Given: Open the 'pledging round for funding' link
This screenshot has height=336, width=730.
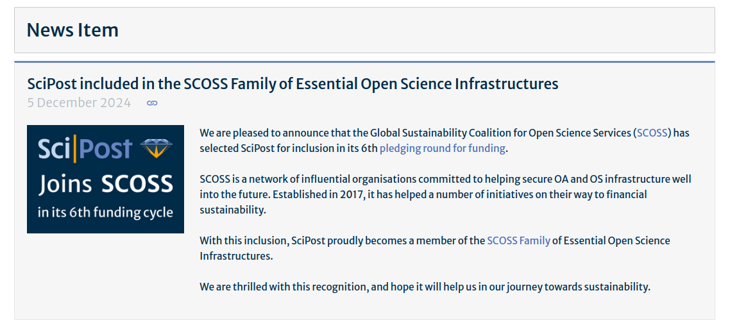Looking at the screenshot, I should 443,149.
